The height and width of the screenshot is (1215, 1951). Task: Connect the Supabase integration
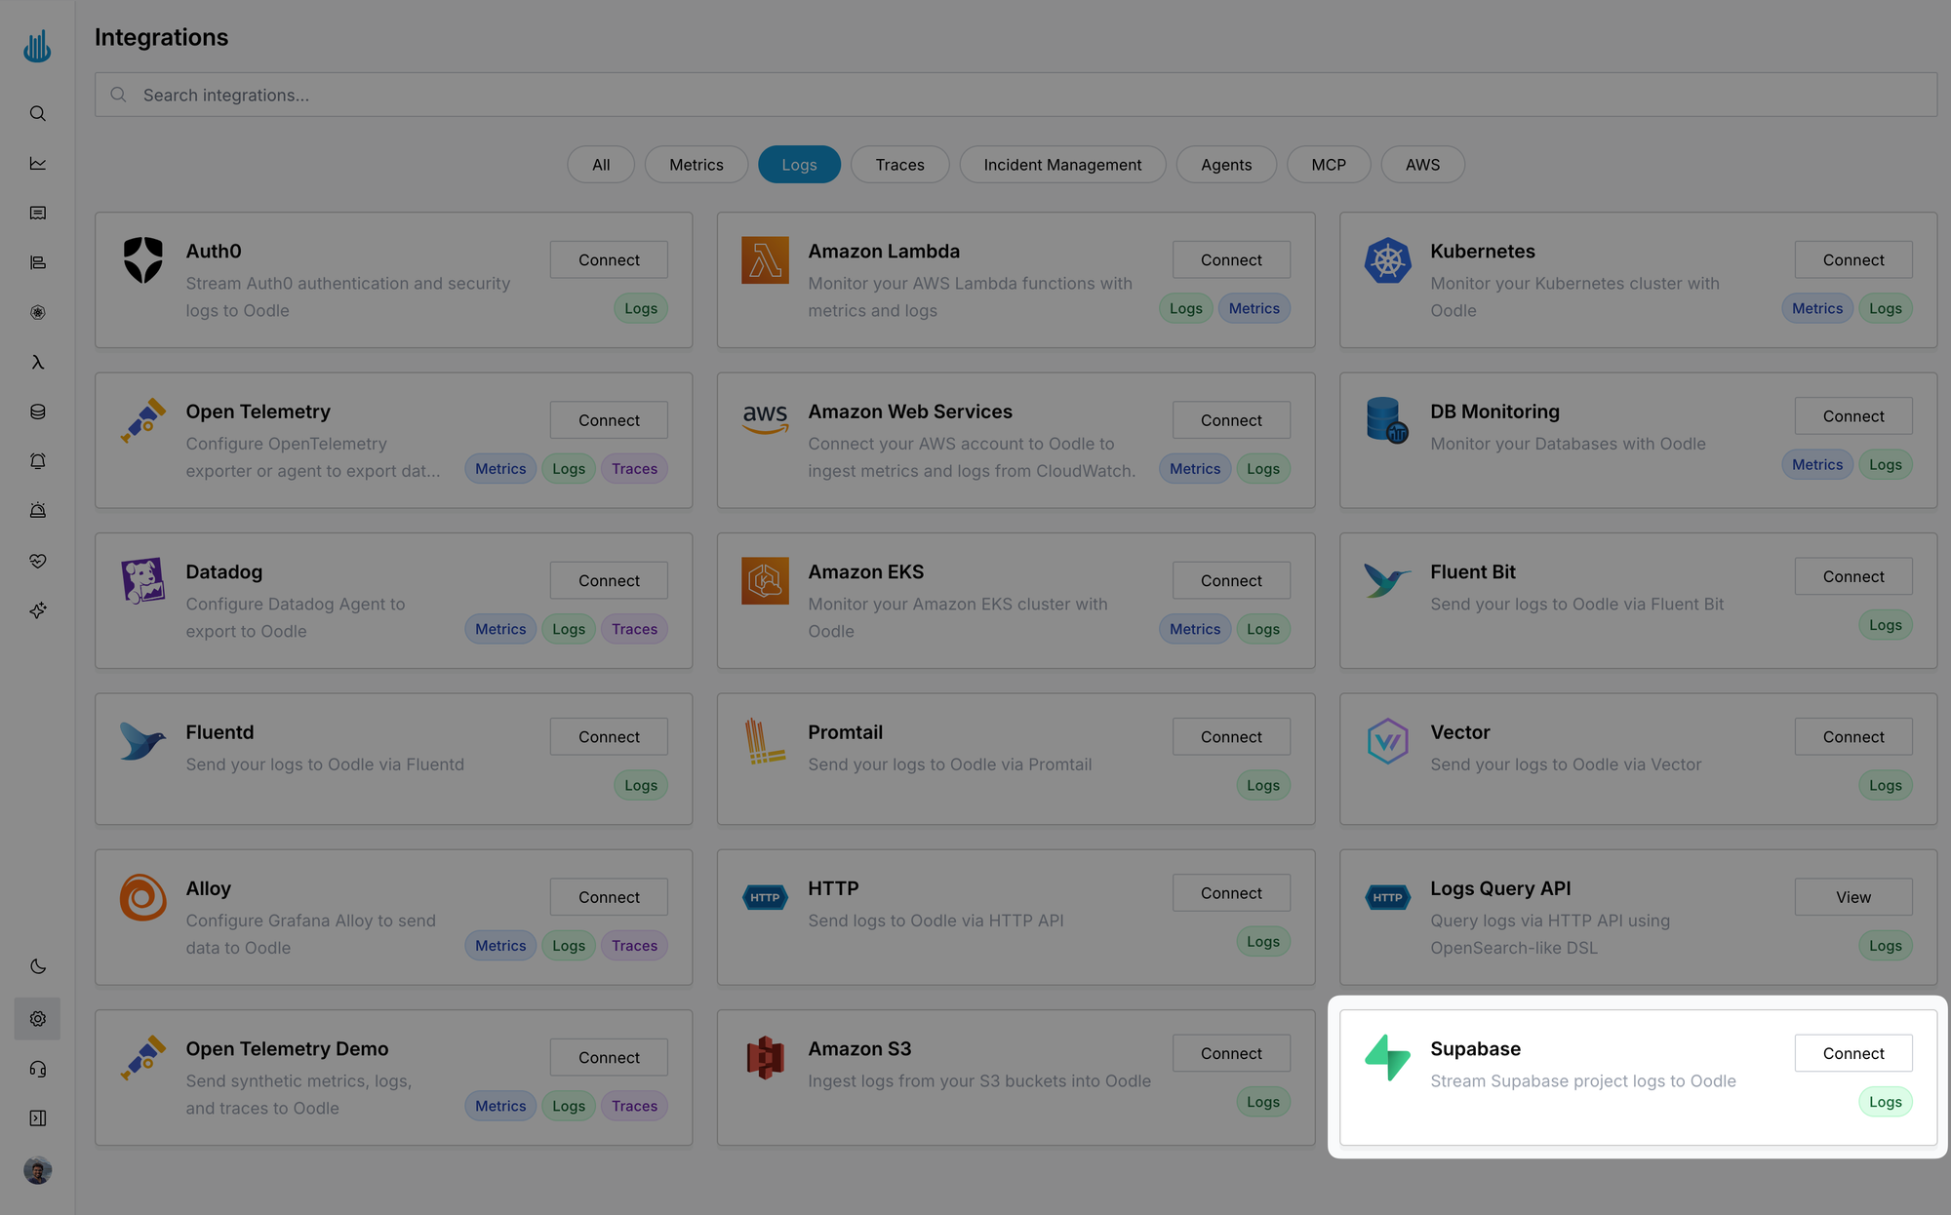coord(1852,1053)
